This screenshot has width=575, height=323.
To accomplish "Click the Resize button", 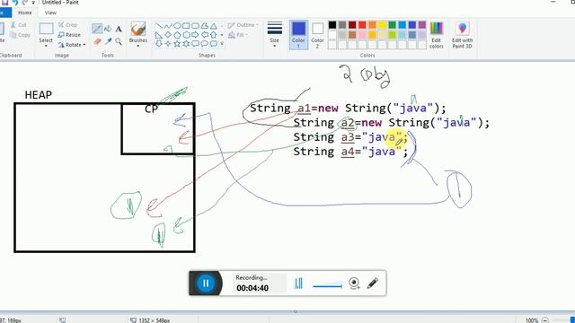I will 69,35.
